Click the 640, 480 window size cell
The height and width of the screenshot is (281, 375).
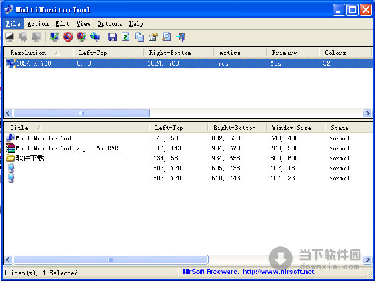[285, 138]
